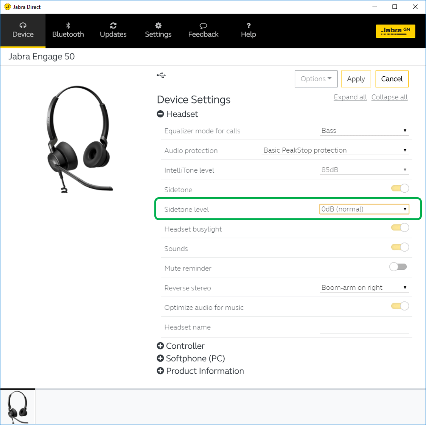Open the Settings gear tab
This screenshot has height=425, width=426.
click(158, 31)
